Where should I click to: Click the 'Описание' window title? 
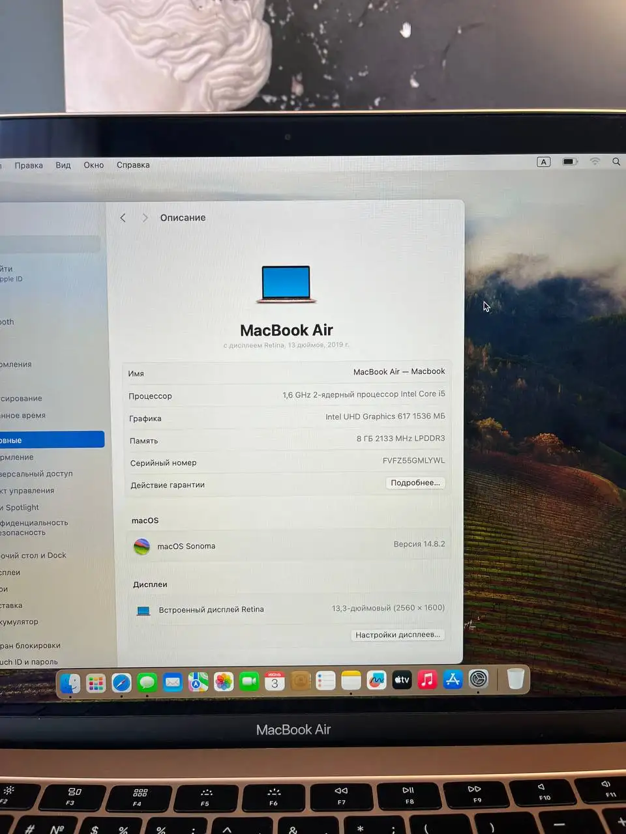183,218
